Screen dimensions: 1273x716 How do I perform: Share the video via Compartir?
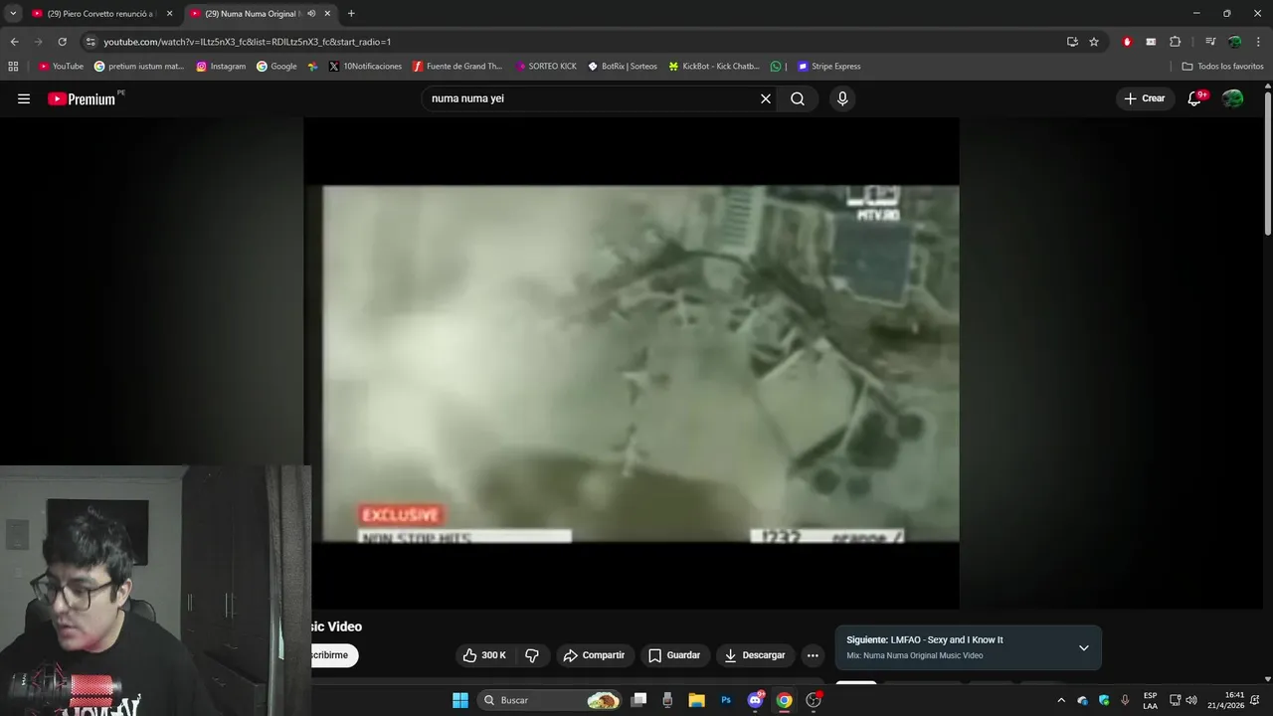coord(594,655)
